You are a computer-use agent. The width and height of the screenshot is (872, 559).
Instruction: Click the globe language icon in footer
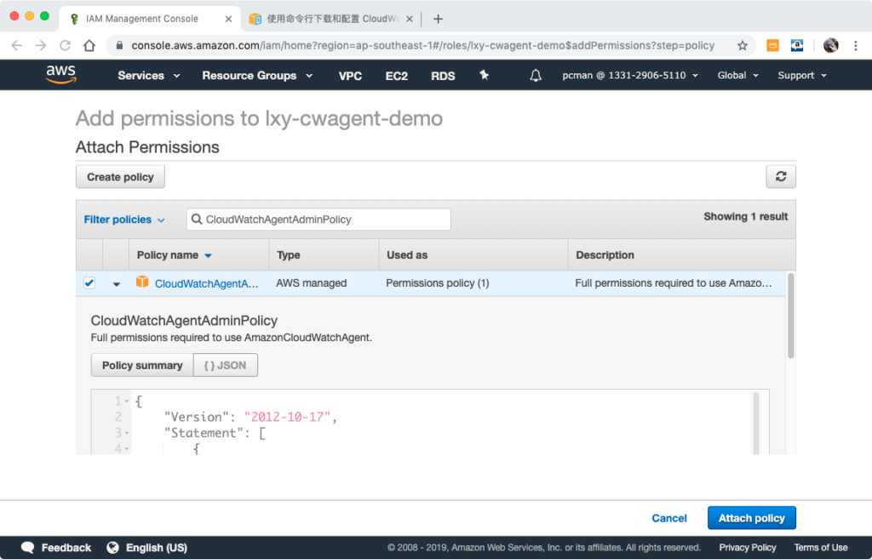(x=113, y=547)
